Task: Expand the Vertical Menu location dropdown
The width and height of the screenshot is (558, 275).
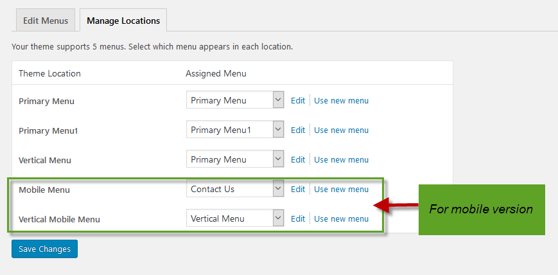Action: [235, 159]
